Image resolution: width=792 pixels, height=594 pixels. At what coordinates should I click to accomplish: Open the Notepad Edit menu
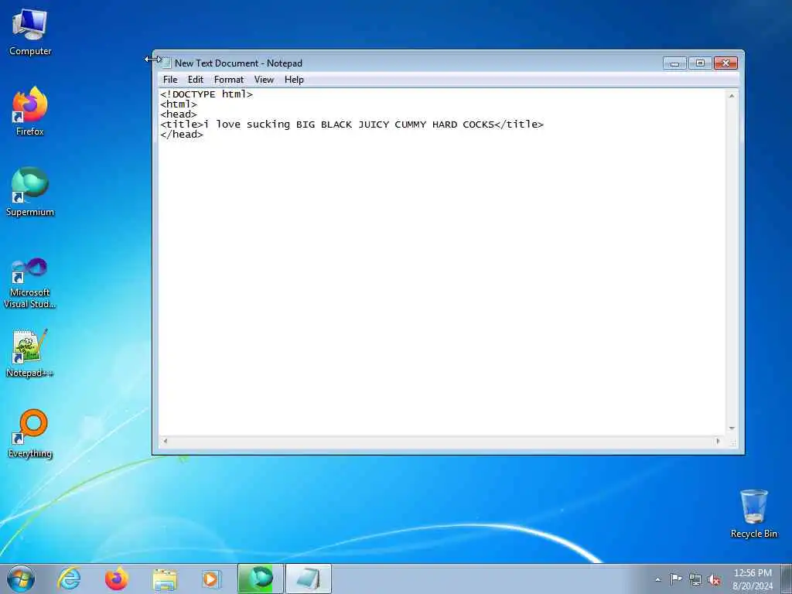[196, 80]
